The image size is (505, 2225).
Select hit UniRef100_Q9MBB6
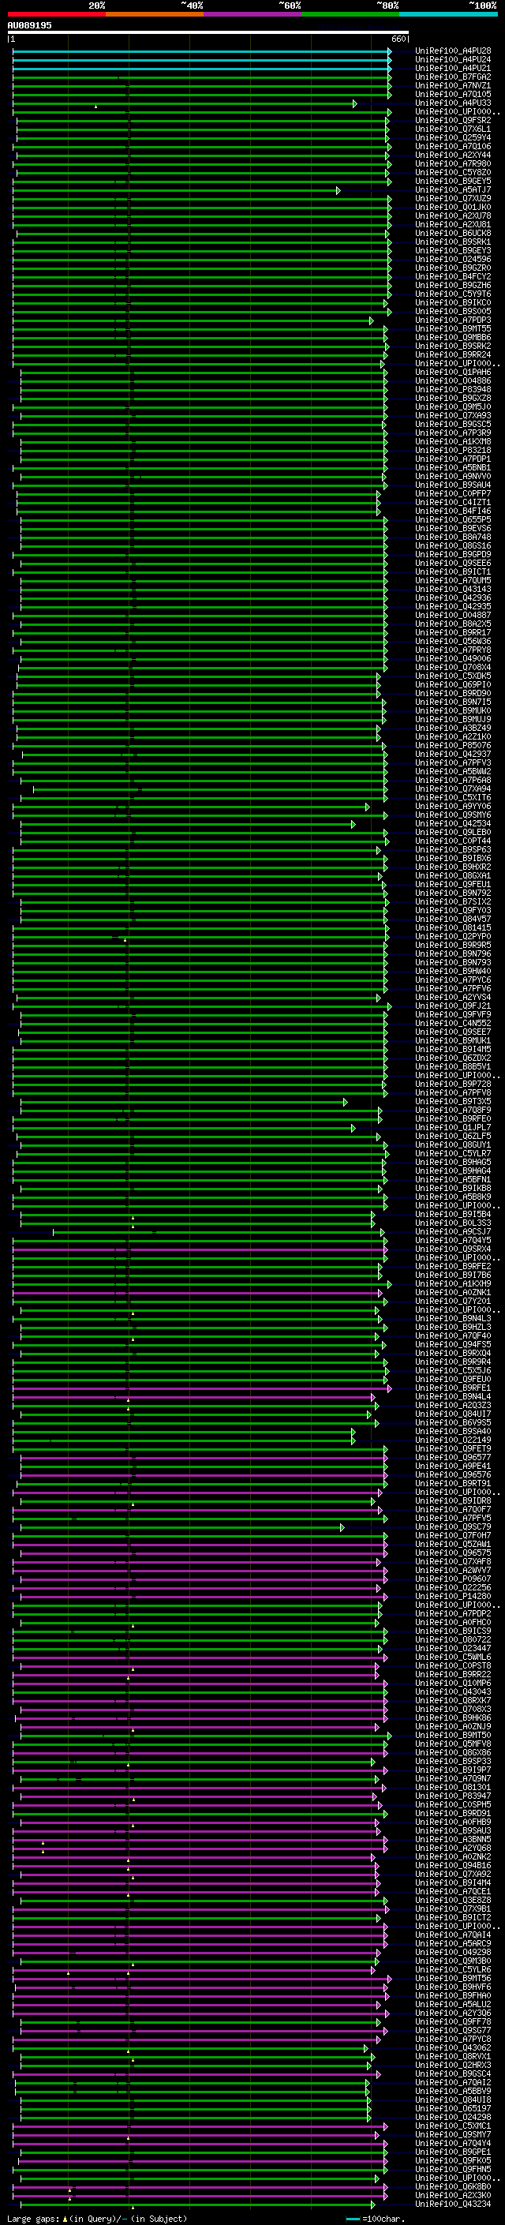[453, 338]
